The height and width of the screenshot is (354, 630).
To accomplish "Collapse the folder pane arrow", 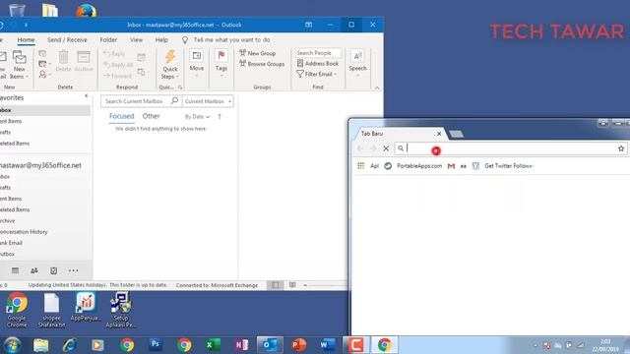I will coord(87,96).
